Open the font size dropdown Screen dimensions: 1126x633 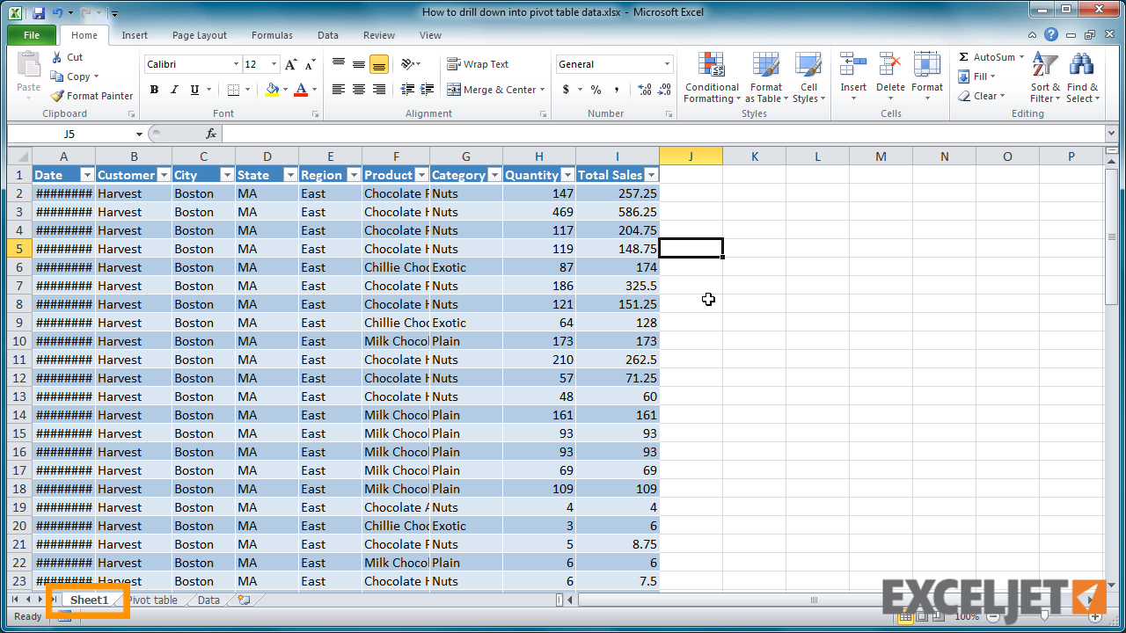pos(273,63)
